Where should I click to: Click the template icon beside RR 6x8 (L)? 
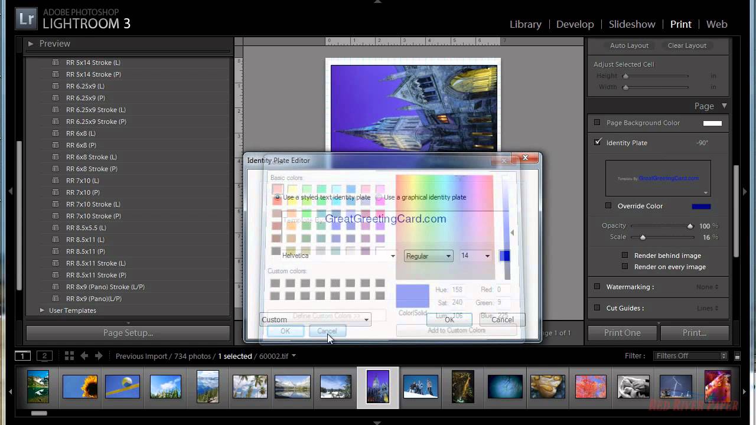tap(56, 133)
